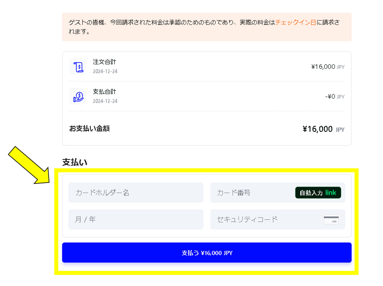Select the 月 / 年 expiry field
The image size is (383, 286).
tap(136, 219)
